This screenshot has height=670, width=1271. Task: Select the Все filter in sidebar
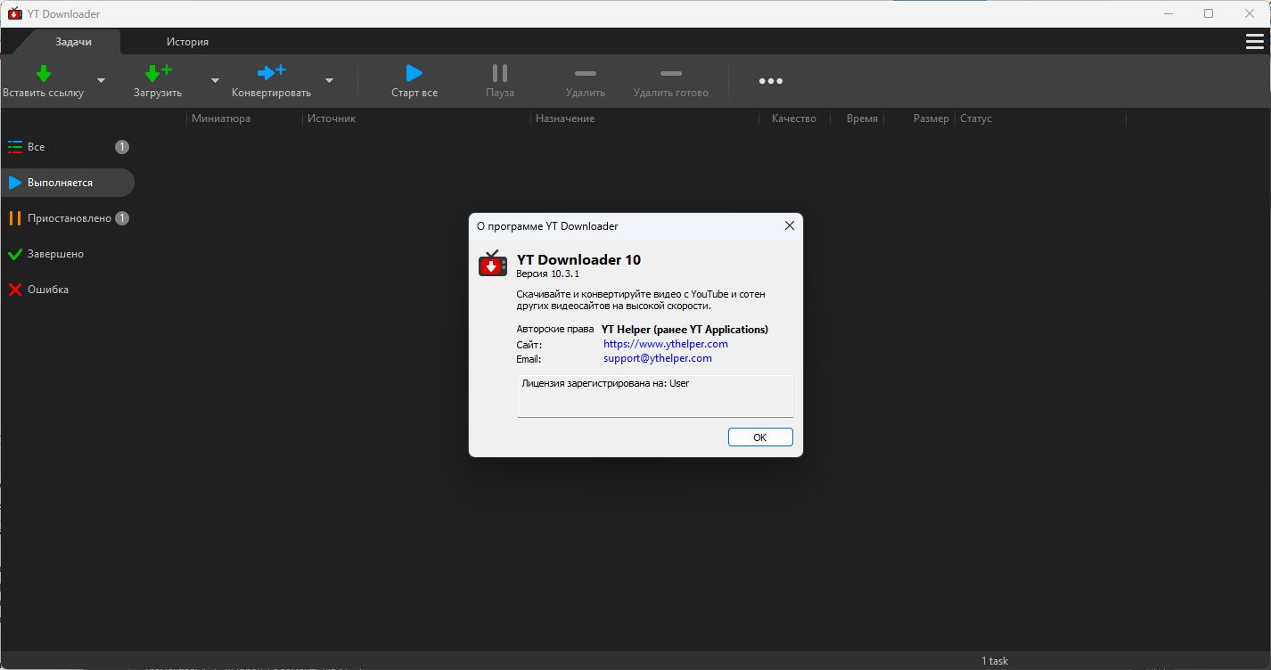[x=68, y=147]
